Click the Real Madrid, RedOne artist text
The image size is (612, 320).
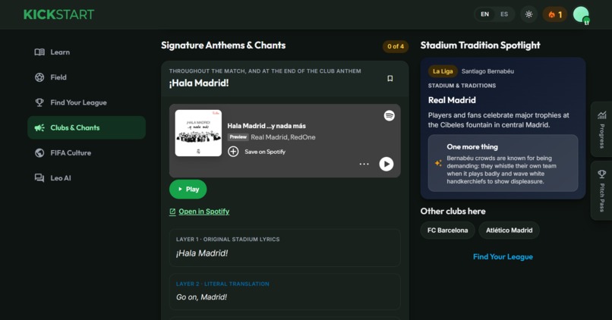[x=283, y=137]
